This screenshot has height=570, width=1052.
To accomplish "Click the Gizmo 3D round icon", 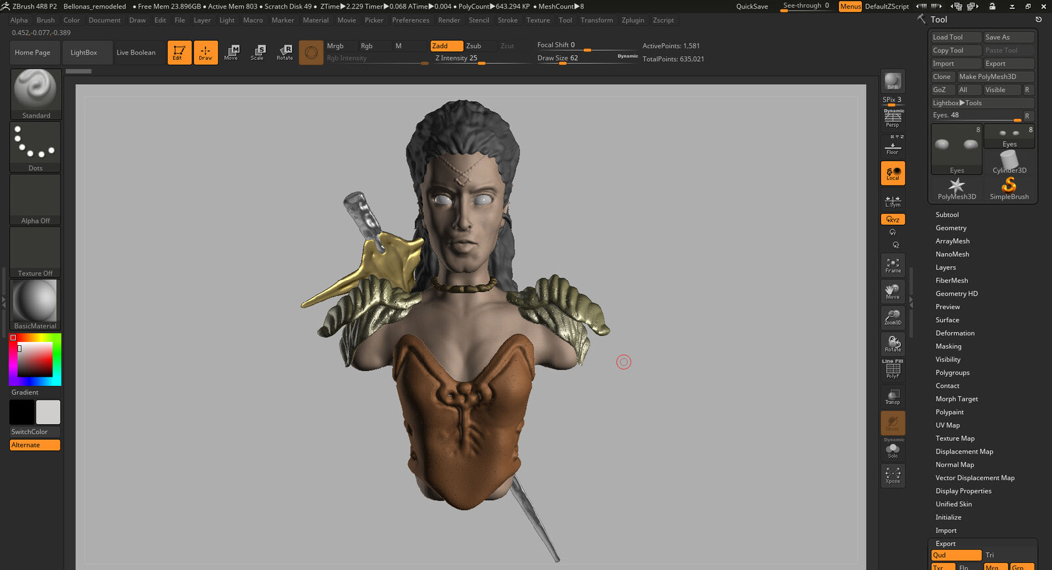I will [x=311, y=53].
